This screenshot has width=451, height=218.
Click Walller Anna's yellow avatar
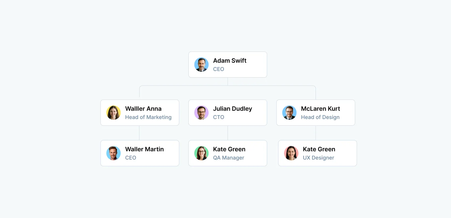pyautogui.click(x=113, y=112)
